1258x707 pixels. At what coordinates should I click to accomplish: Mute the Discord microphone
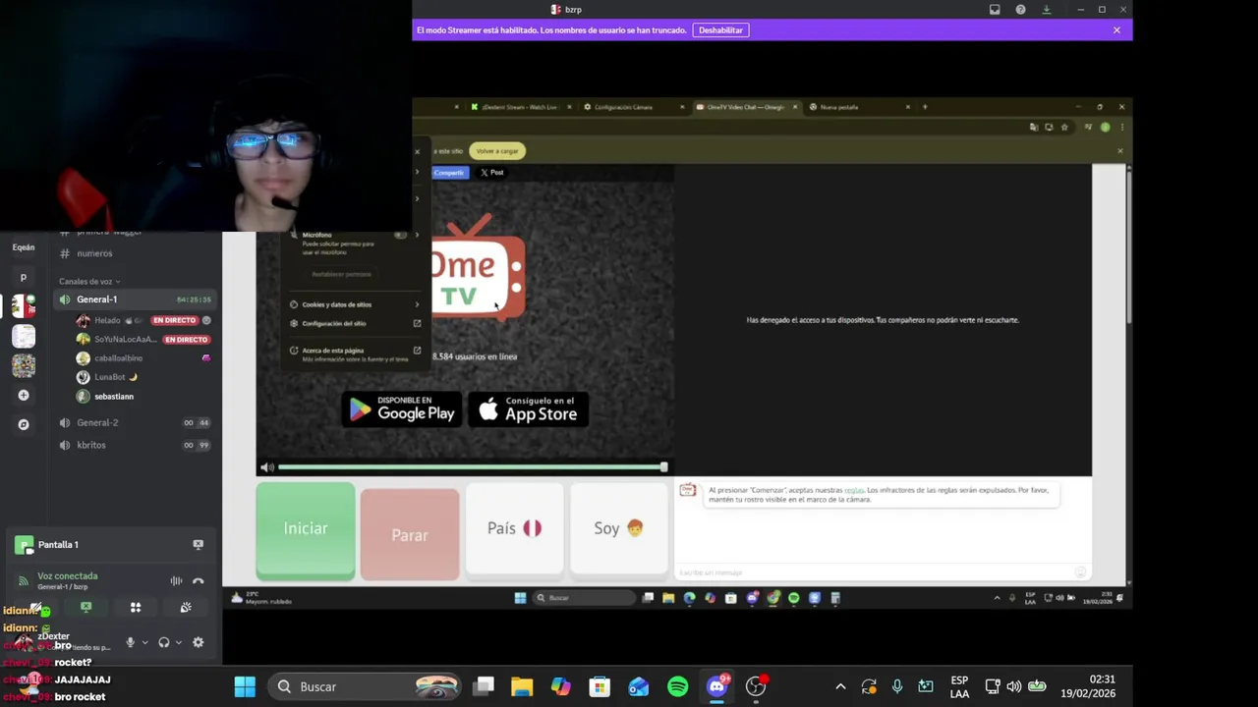tap(130, 642)
